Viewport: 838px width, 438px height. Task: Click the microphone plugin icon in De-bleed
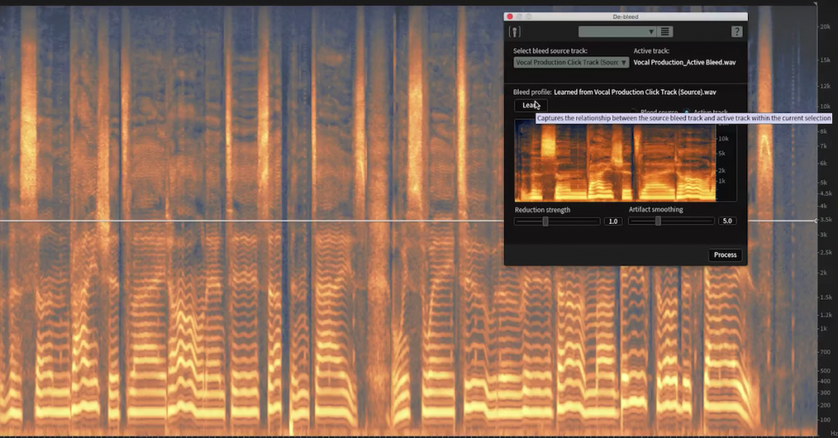point(515,32)
